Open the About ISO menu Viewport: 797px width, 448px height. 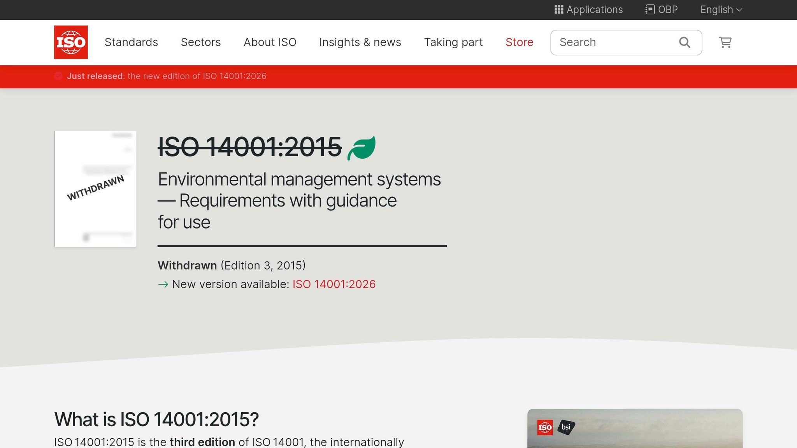(270, 42)
